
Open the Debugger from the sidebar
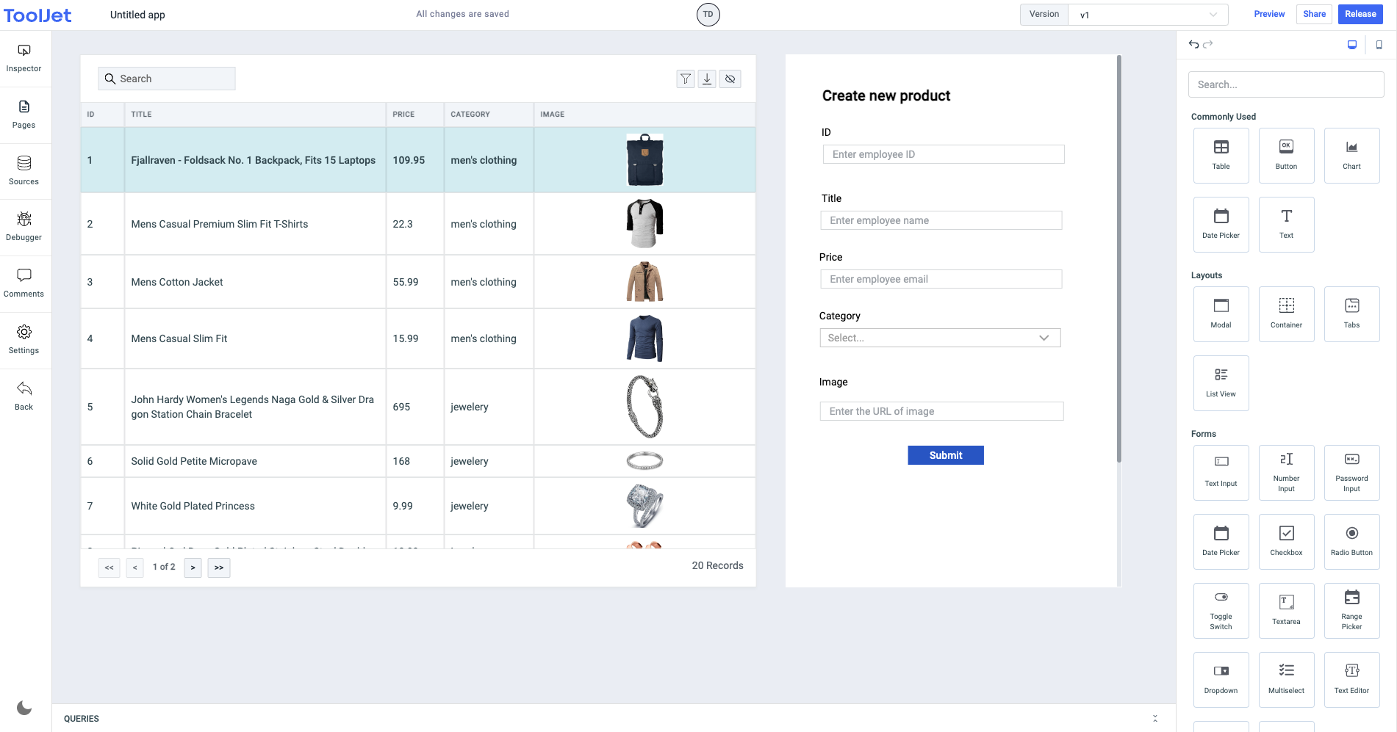24,226
